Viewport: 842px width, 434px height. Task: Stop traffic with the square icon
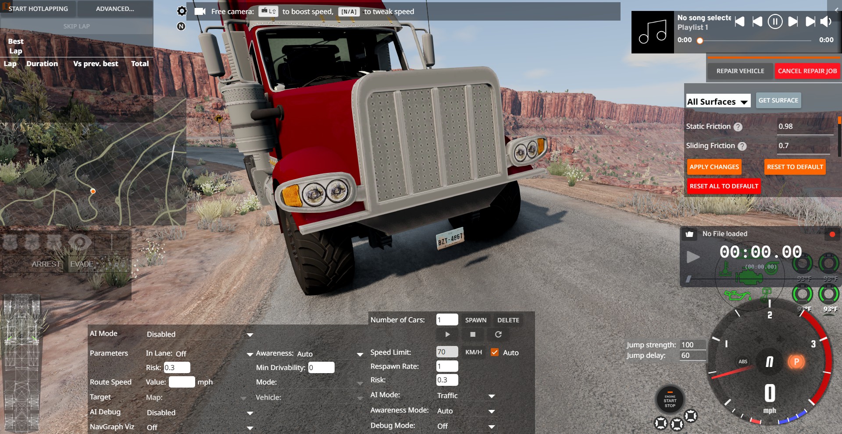(473, 335)
